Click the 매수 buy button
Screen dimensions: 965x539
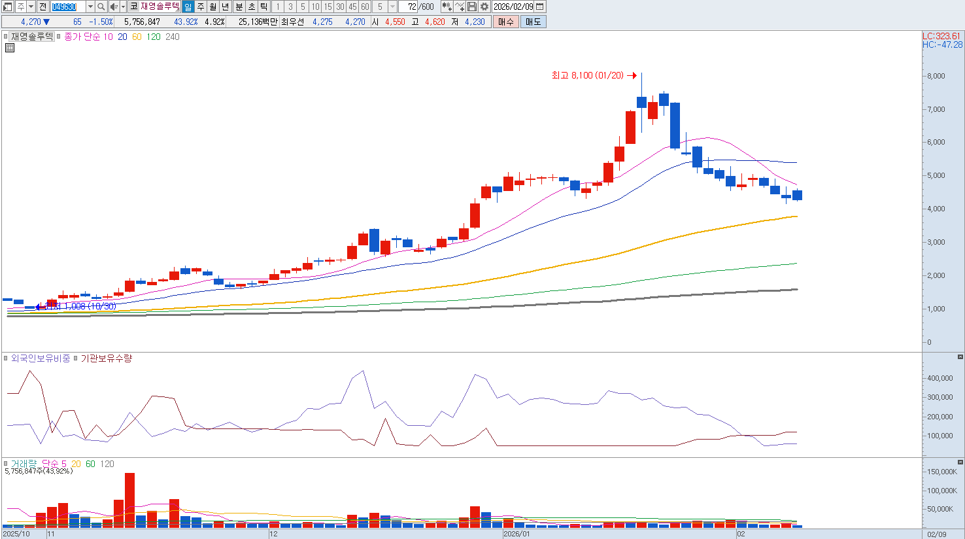[x=506, y=22]
